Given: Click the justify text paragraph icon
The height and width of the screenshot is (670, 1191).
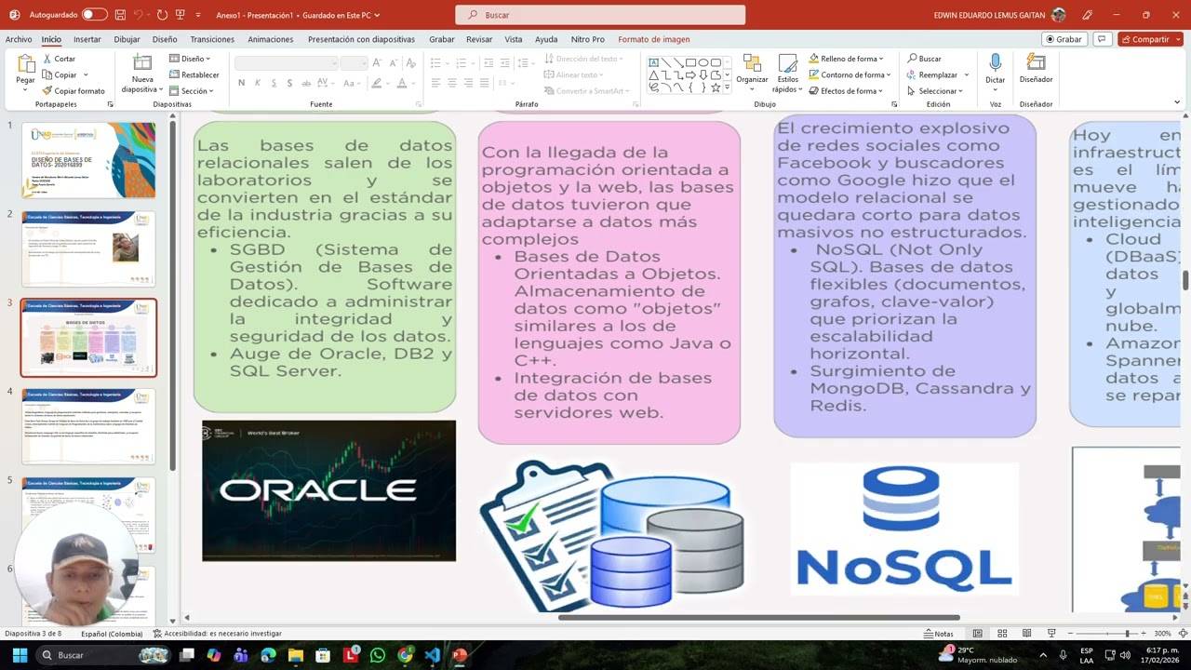Looking at the screenshot, I should (483, 83).
